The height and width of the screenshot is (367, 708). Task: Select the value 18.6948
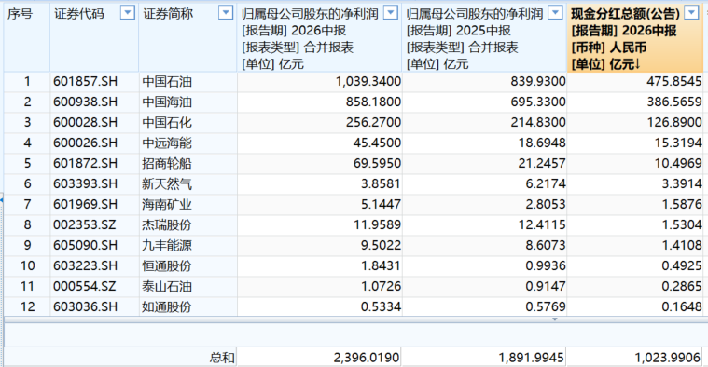pos(542,143)
